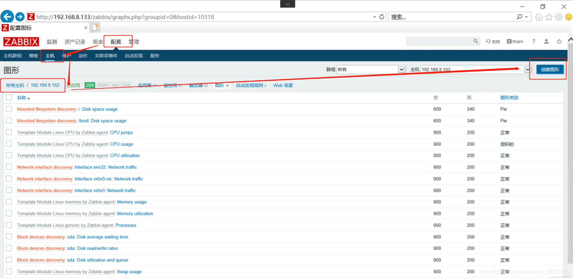Open the 主机群组 submenu
Screen dimensions: 573x278
coord(13,56)
